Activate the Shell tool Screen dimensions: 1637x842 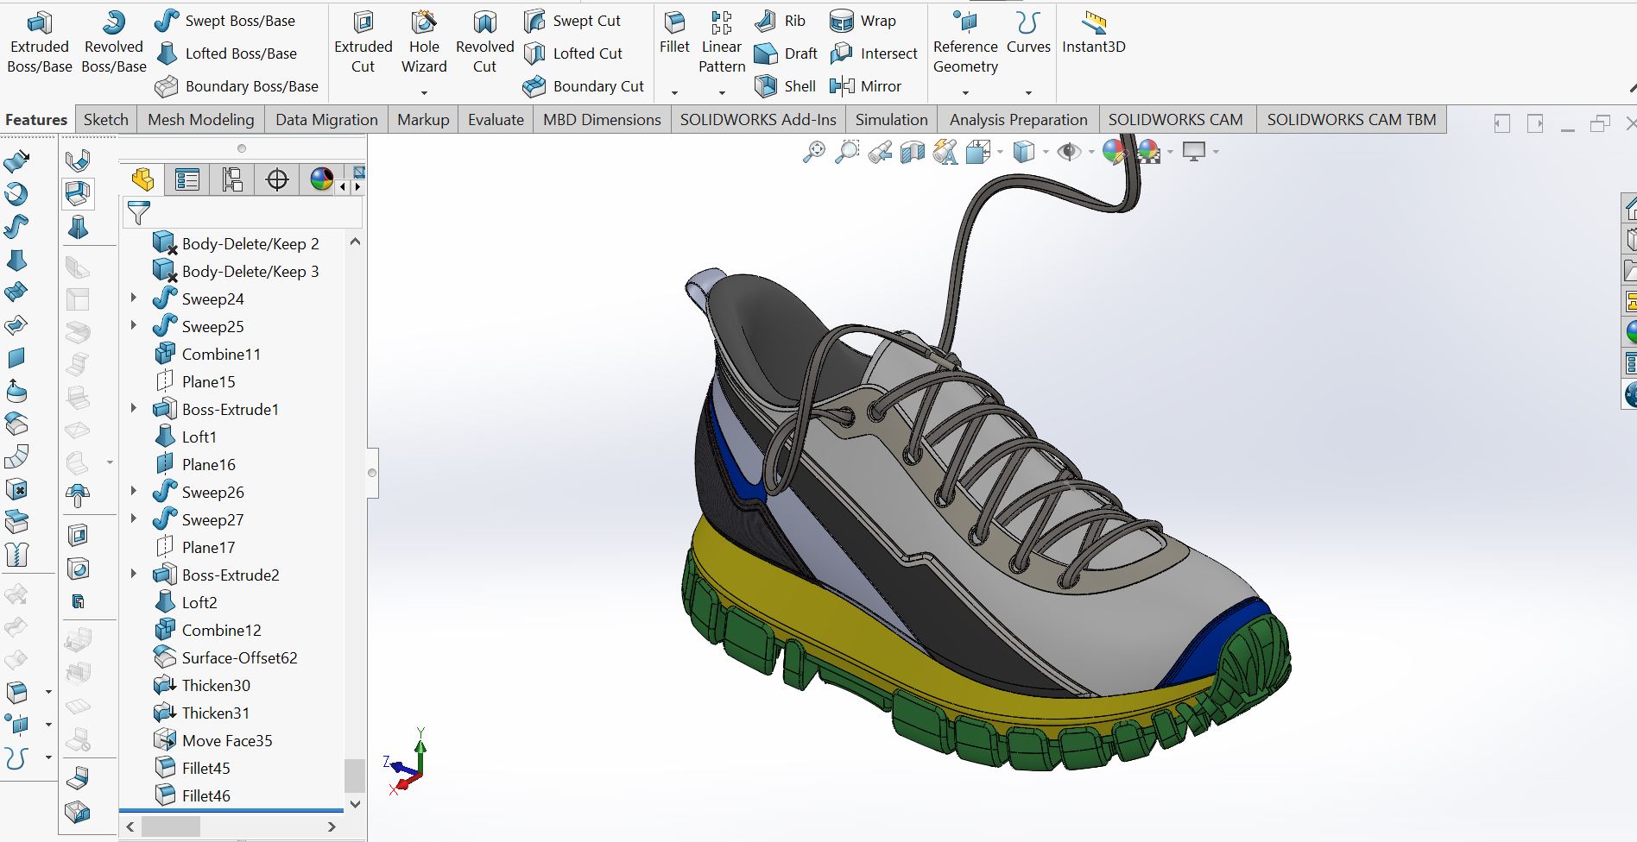(x=785, y=86)
